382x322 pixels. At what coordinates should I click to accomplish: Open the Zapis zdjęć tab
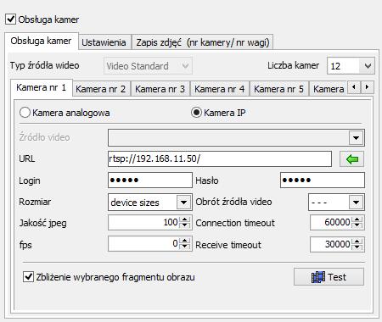(203, 42)
